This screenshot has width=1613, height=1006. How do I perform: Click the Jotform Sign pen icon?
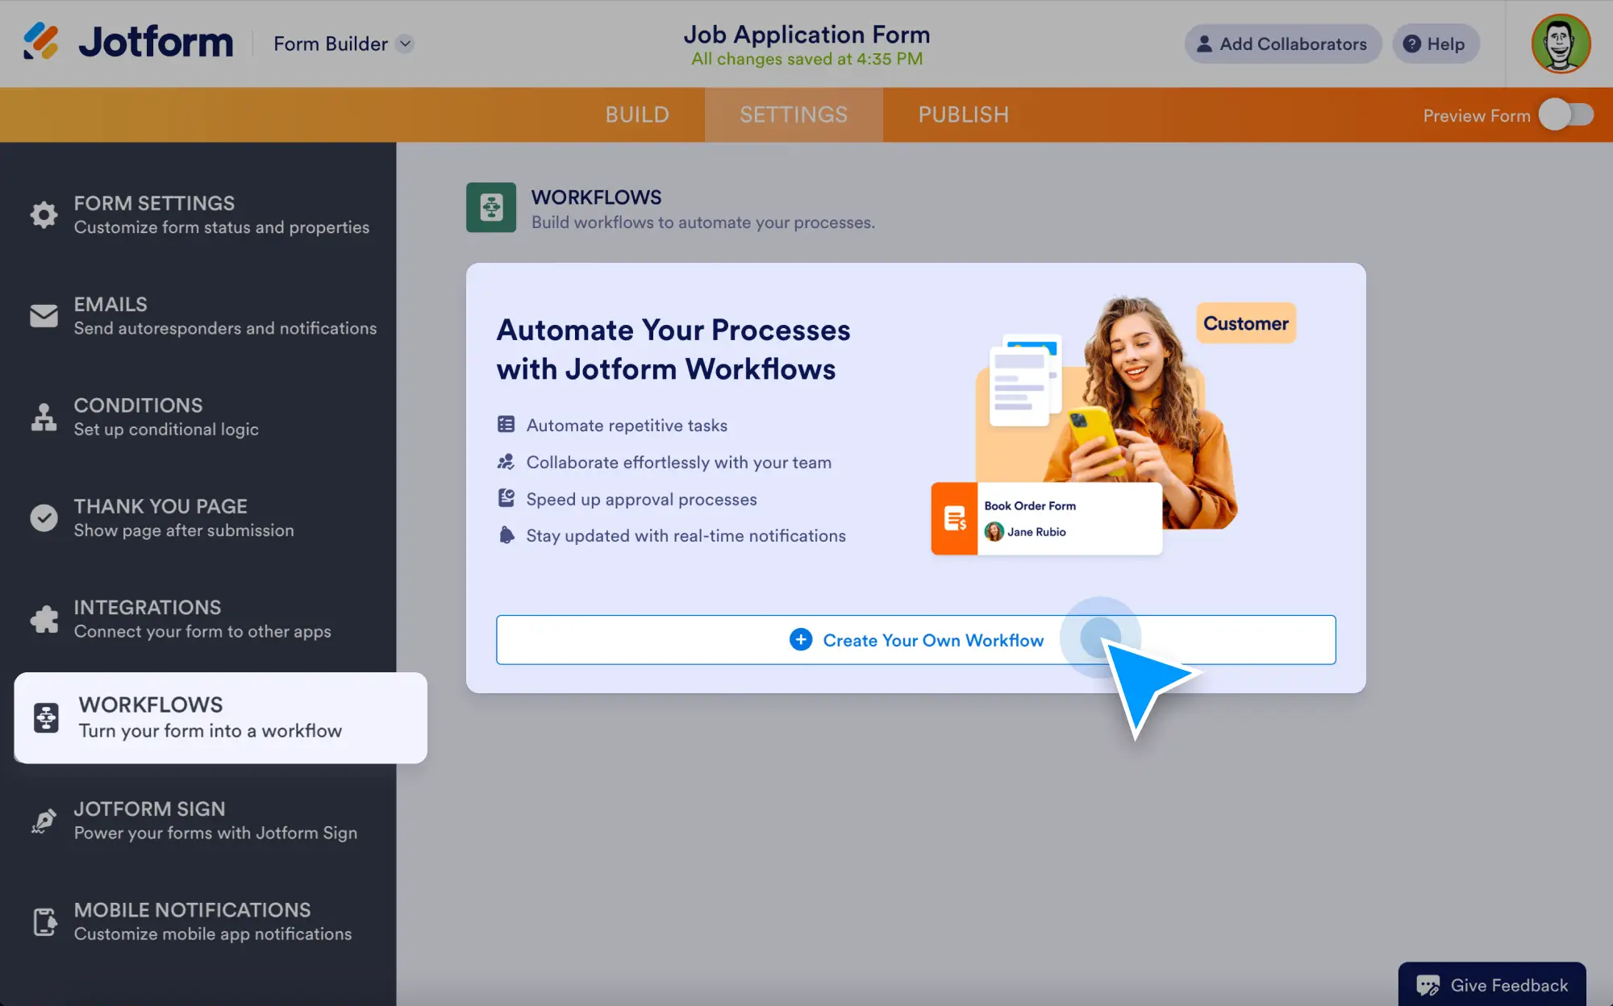point(43,821)
